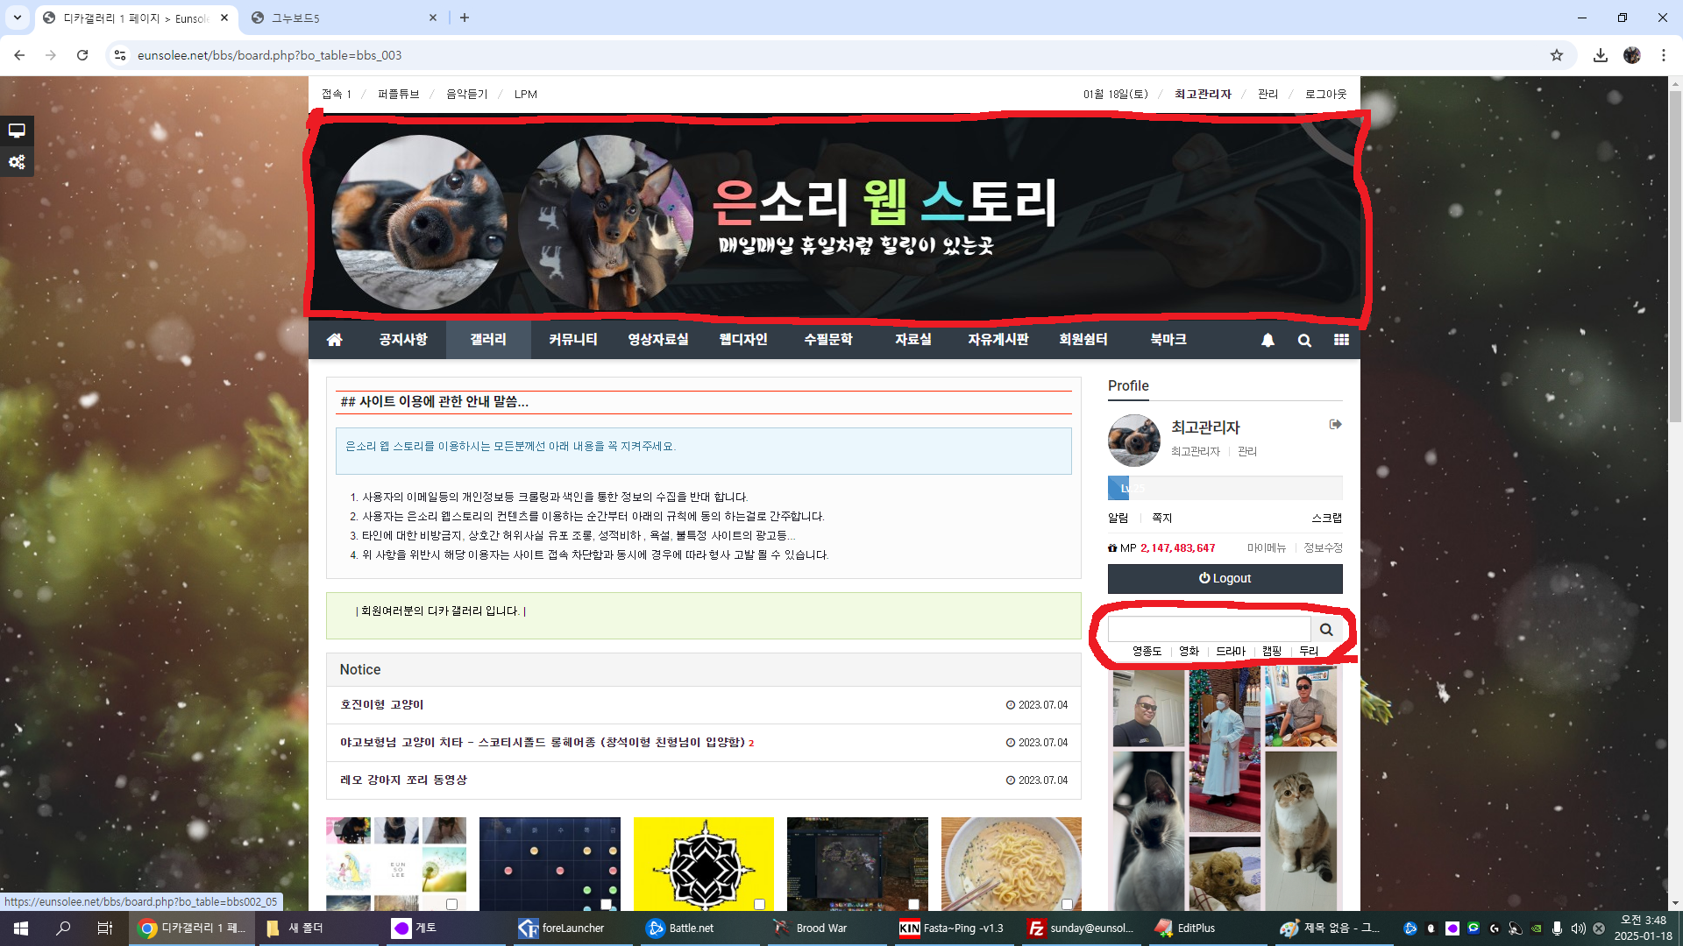
Task: Expand the Chrome tab search dropdown arrow
Action: coord(17,18)
